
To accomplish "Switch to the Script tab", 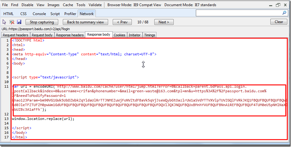I will coord(55,14).
